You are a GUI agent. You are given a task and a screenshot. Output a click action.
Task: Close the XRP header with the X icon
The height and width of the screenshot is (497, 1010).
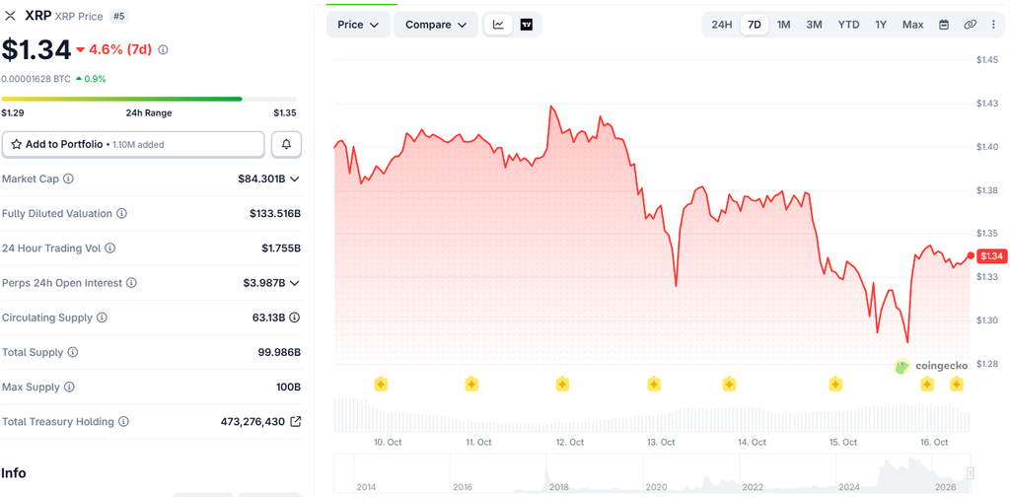(x=10, y=16)
